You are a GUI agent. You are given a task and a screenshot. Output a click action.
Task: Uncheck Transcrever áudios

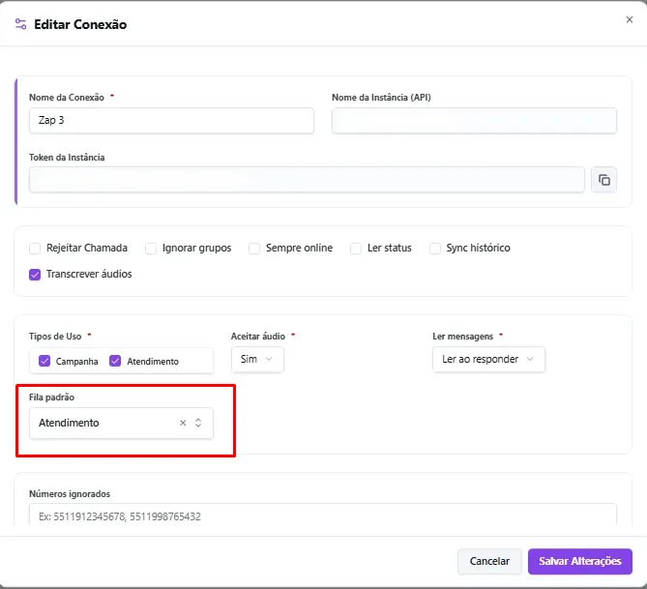click(35, 275)
